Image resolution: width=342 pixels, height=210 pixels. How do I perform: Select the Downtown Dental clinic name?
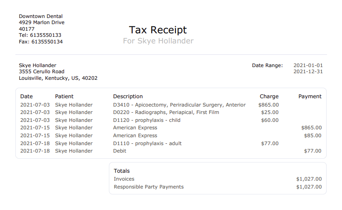click(40, 16)
